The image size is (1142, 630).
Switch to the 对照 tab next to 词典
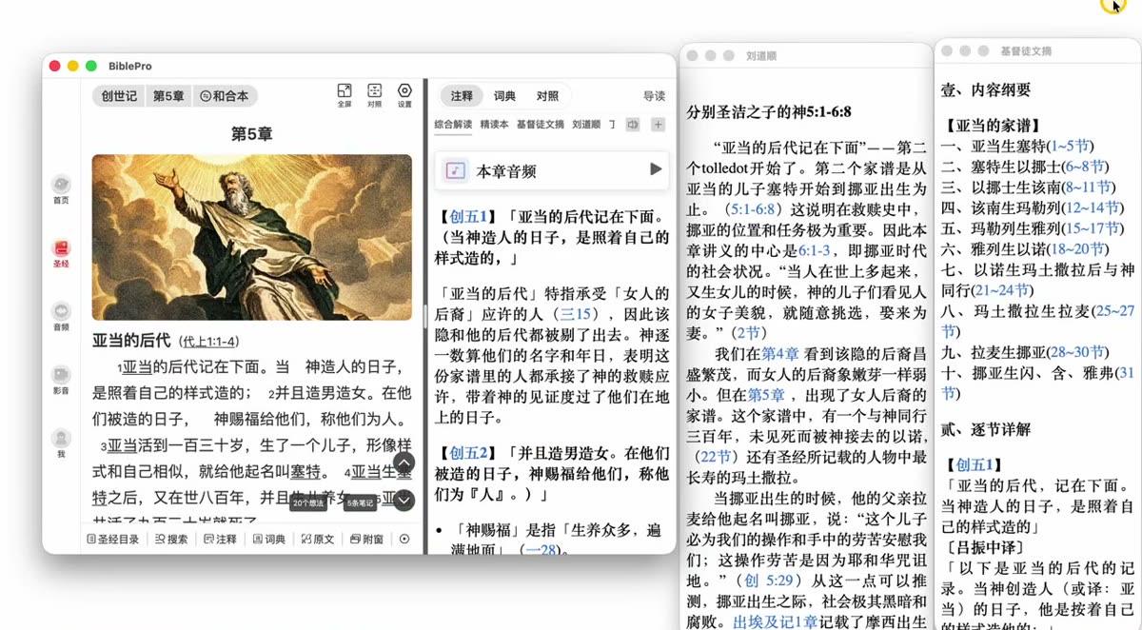pyautogui.click(x=547, y=96)
